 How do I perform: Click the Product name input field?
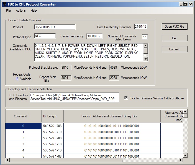coord(55,27)
